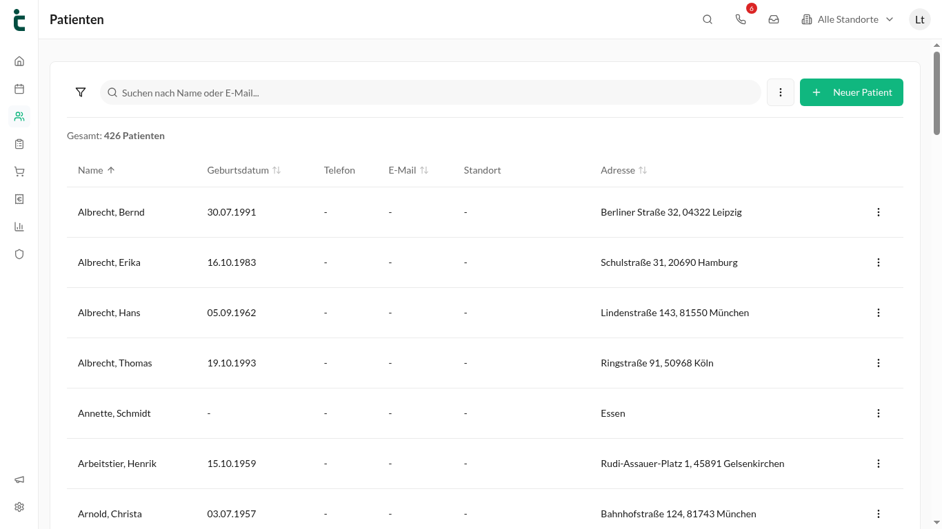This screenshot has height=529, width=942.
Task: Open the euro billing sidebar icon
Action: tap(19, 199)
